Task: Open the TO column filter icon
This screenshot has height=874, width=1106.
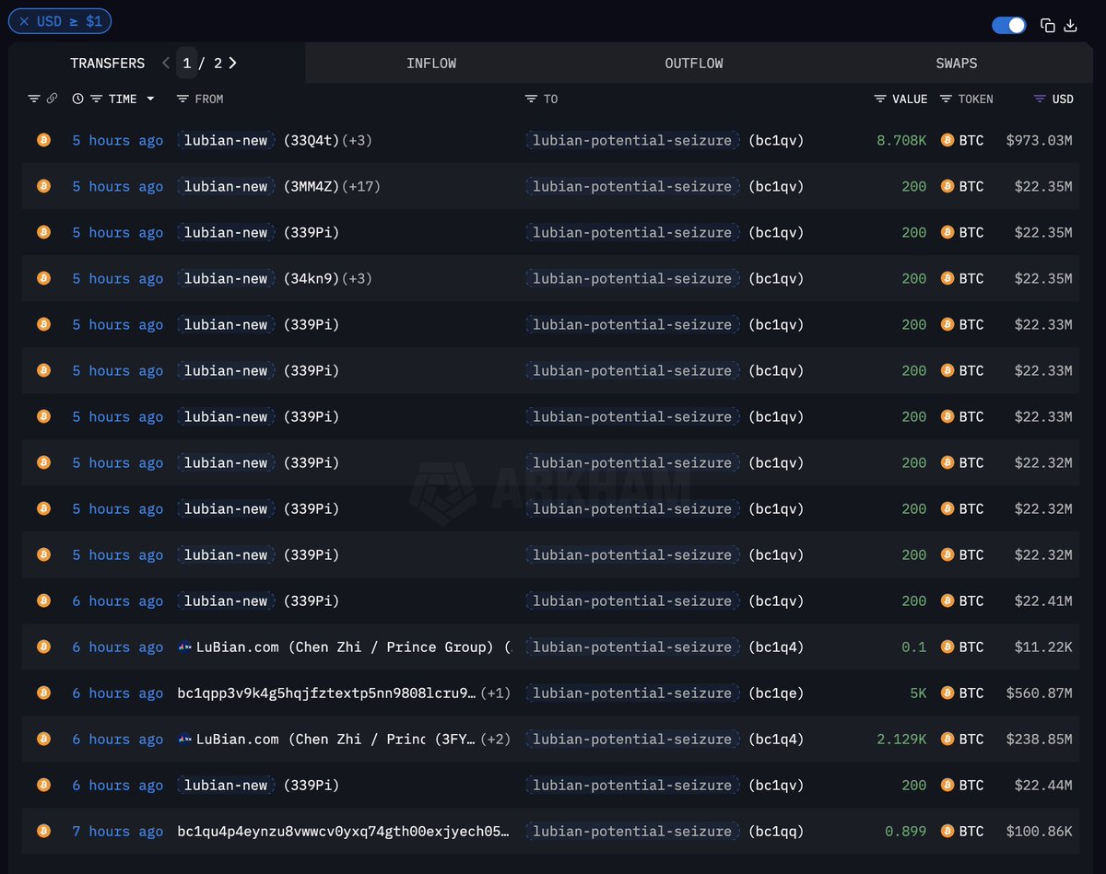Action: coord(531,99)
